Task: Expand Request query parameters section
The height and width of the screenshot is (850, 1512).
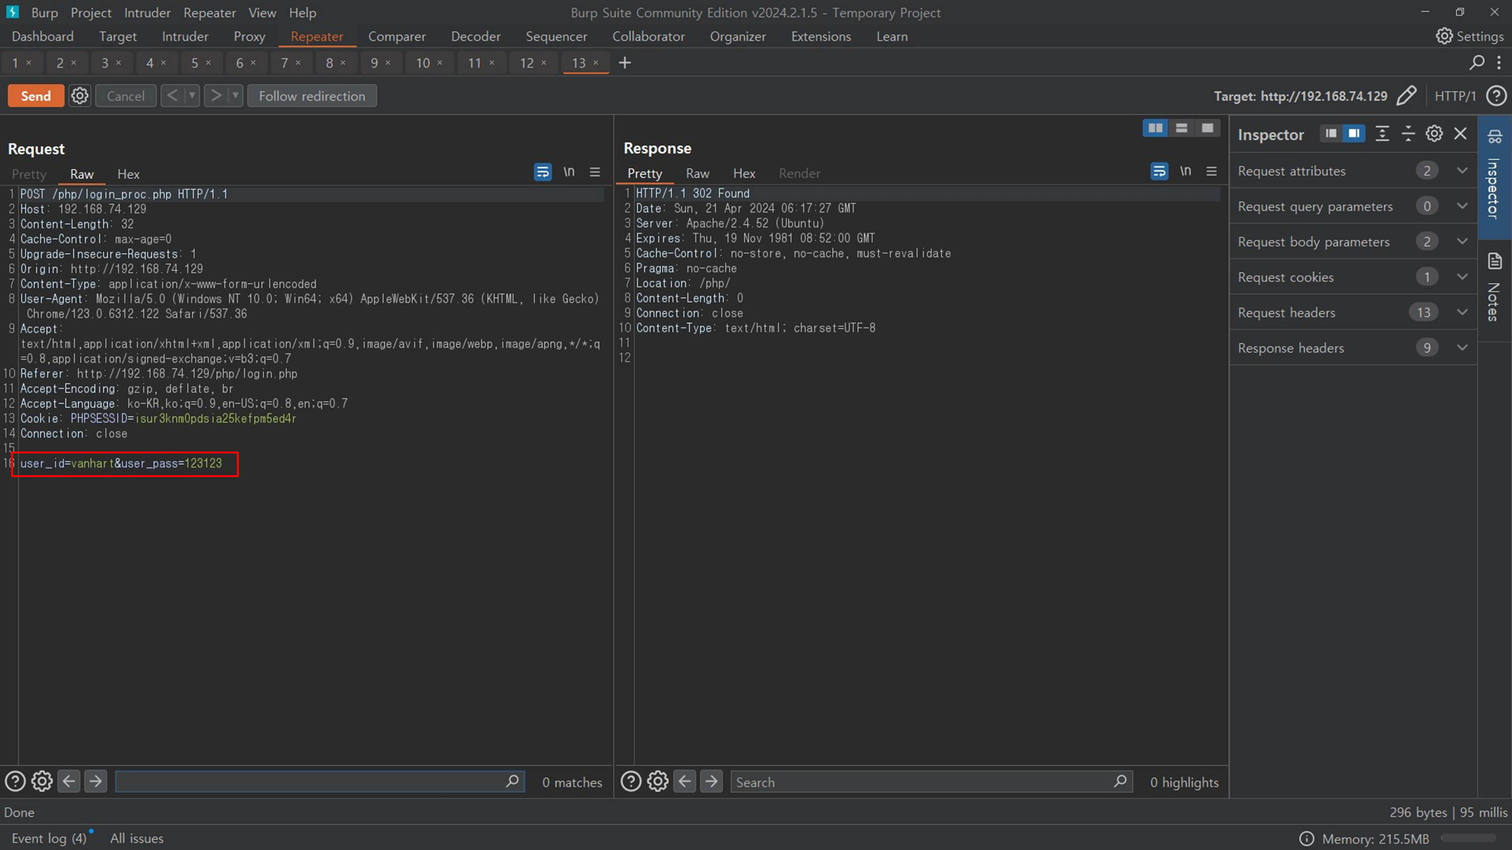Action: click(x=1353, y=206)
